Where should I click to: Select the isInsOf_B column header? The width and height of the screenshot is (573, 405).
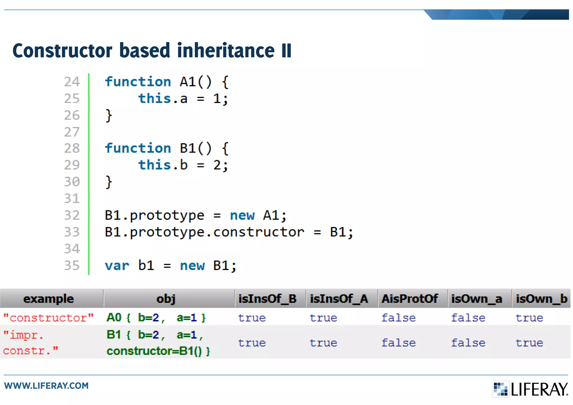pyautogui.click(x=267, y=299)
